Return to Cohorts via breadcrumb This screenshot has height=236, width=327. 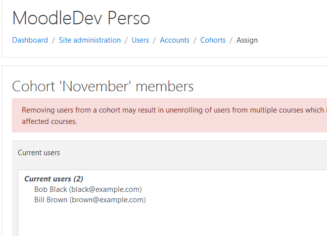pos(213,40)
